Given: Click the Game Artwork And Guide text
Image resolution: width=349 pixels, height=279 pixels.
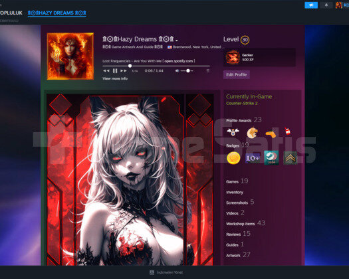Looking at the screenshot, I should pos(132,47).
